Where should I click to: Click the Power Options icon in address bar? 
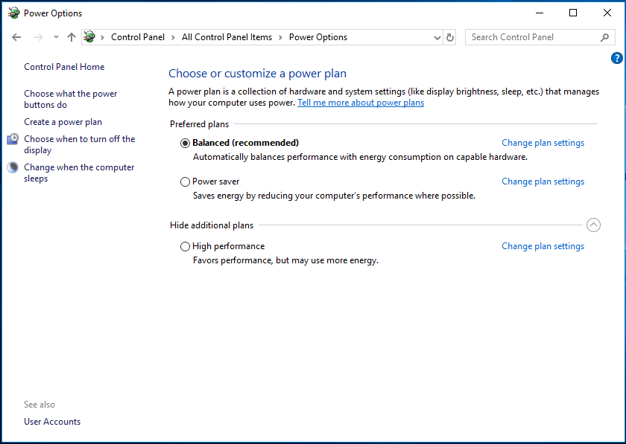(x=89, y=36)
